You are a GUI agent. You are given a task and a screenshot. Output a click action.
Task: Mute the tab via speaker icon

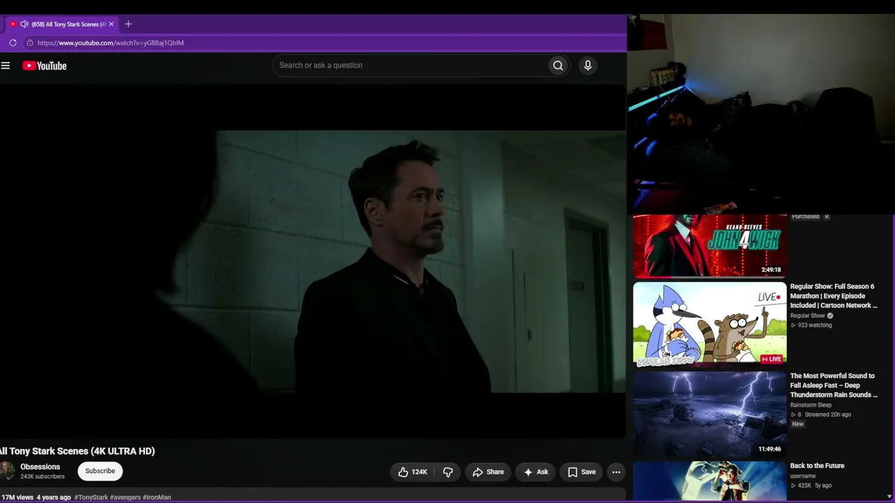[24, 24]
